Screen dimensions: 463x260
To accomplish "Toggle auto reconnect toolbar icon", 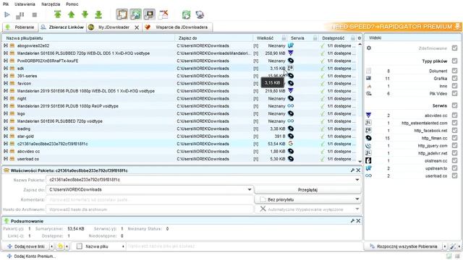I will click(x=135, y=14).
